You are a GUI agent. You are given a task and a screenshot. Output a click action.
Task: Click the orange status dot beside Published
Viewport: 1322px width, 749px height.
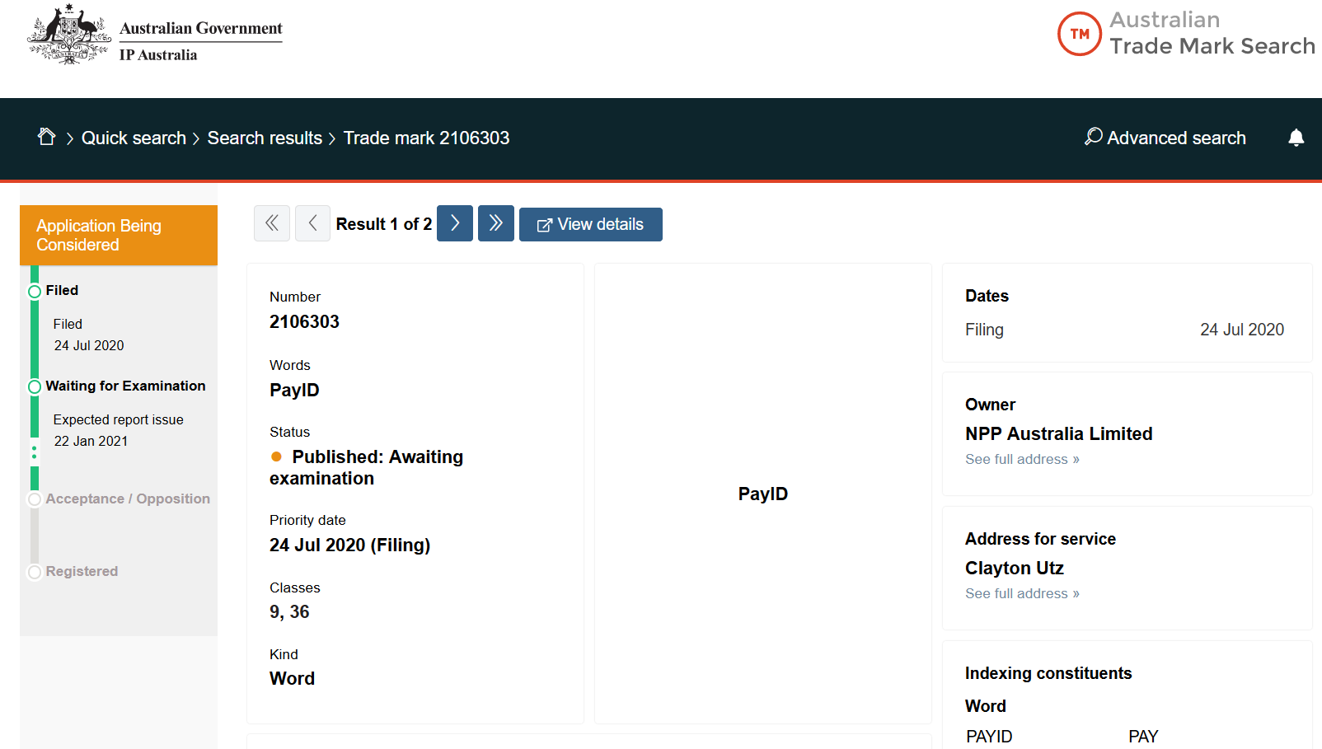(x=276, y=456)
